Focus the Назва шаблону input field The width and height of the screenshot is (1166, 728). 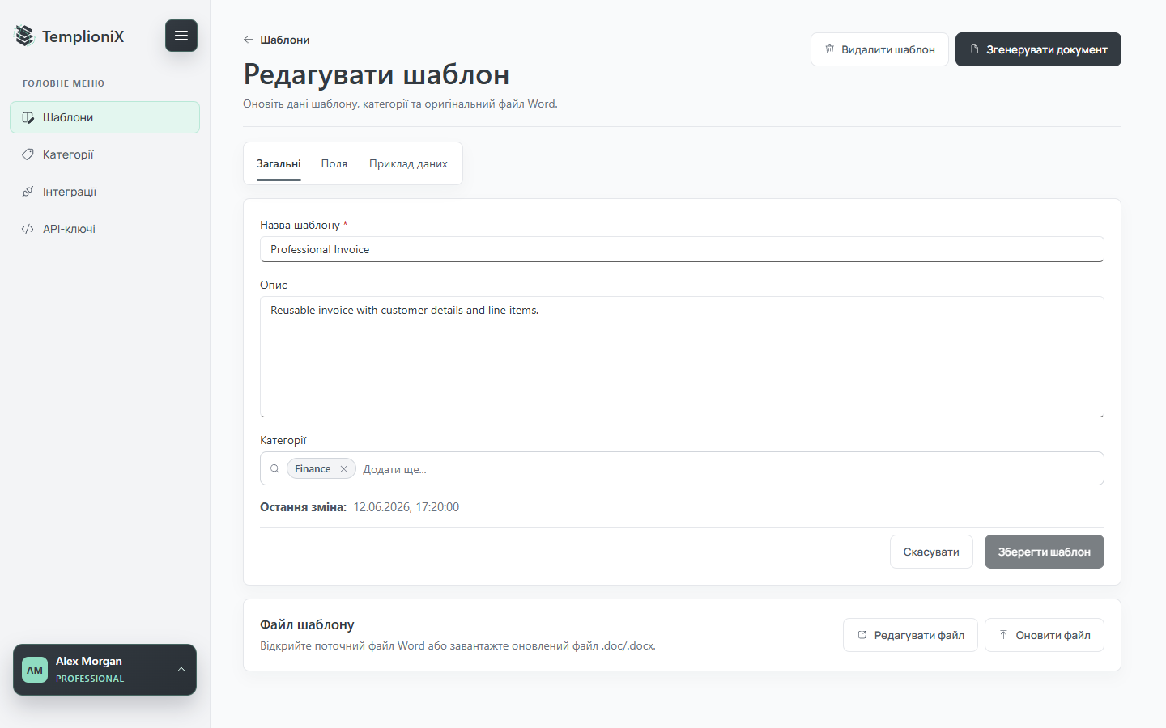(682, 249)
